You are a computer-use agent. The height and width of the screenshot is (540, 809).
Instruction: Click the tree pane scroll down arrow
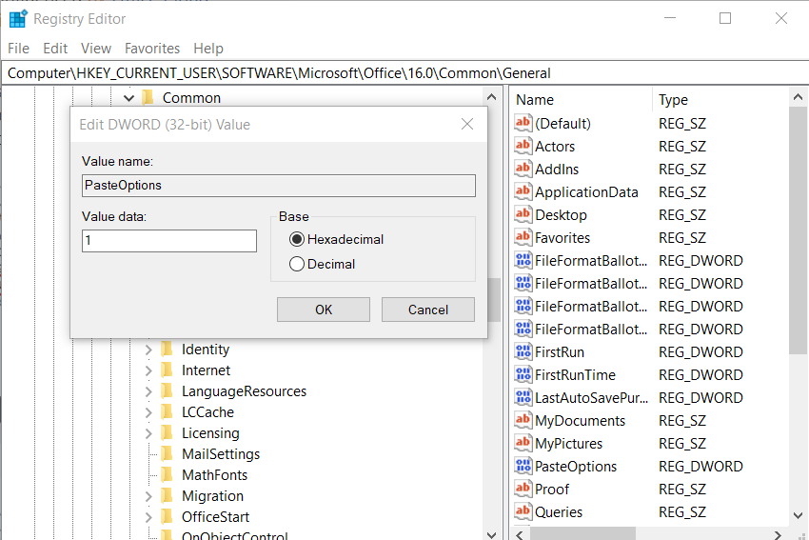(x=492, y=534)
